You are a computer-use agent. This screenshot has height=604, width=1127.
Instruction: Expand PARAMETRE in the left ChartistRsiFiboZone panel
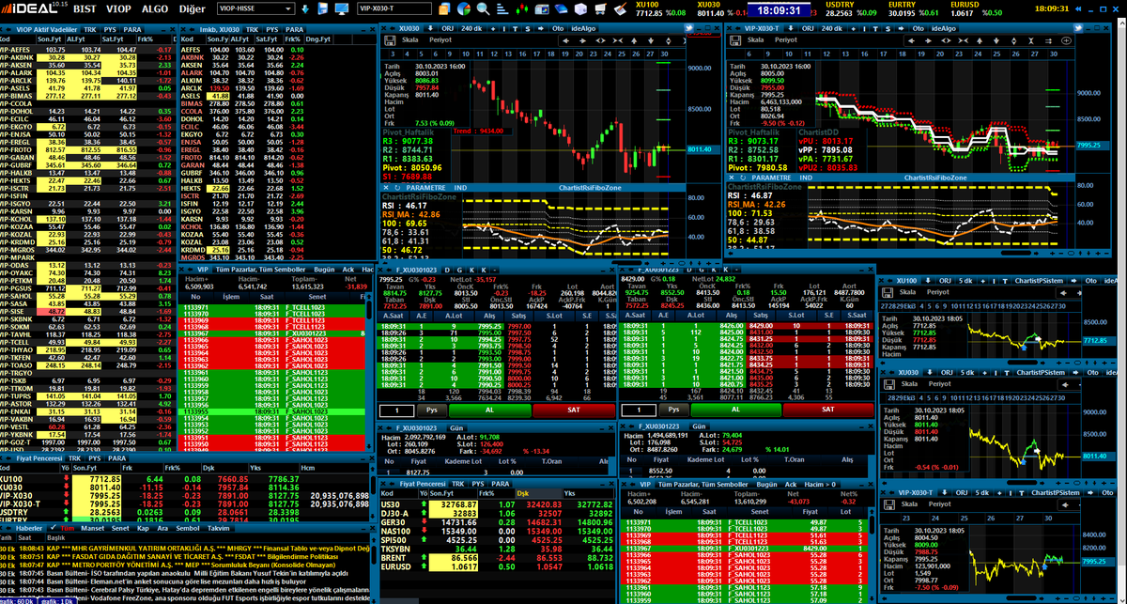click(425, 188)
